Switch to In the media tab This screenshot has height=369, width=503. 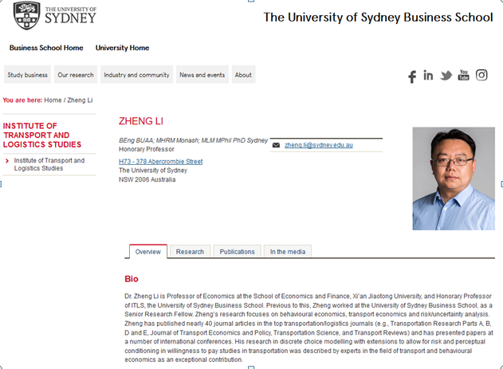click(x=287, y=252)
